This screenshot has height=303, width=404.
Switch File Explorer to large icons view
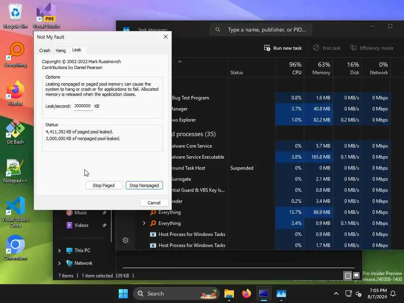point(356,275)
